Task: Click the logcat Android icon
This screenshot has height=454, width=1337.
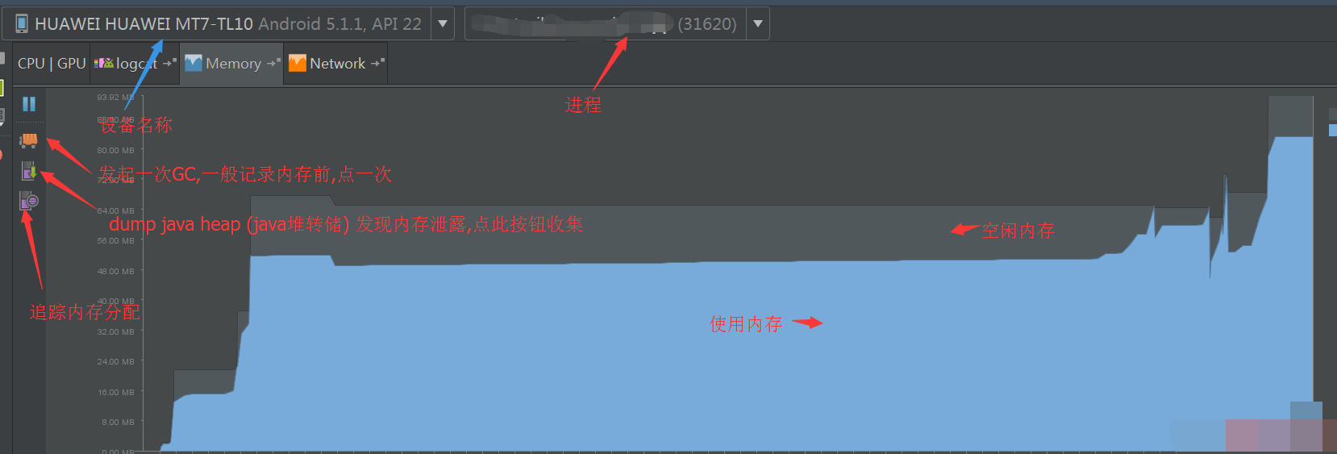Action: [104, 63]
